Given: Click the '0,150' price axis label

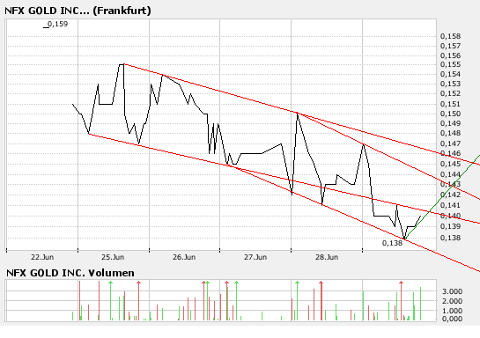Looking at the screenshot, I should [x=450, y=114].
